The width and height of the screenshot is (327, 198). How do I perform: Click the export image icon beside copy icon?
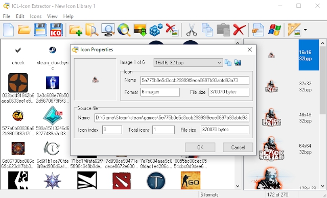pos(238,62)
